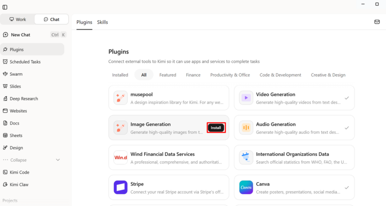Image resolution: width=386 pixels, height=206 pixels.
Task: Filter by Code & Development
Action: click(x=280, y=75)
